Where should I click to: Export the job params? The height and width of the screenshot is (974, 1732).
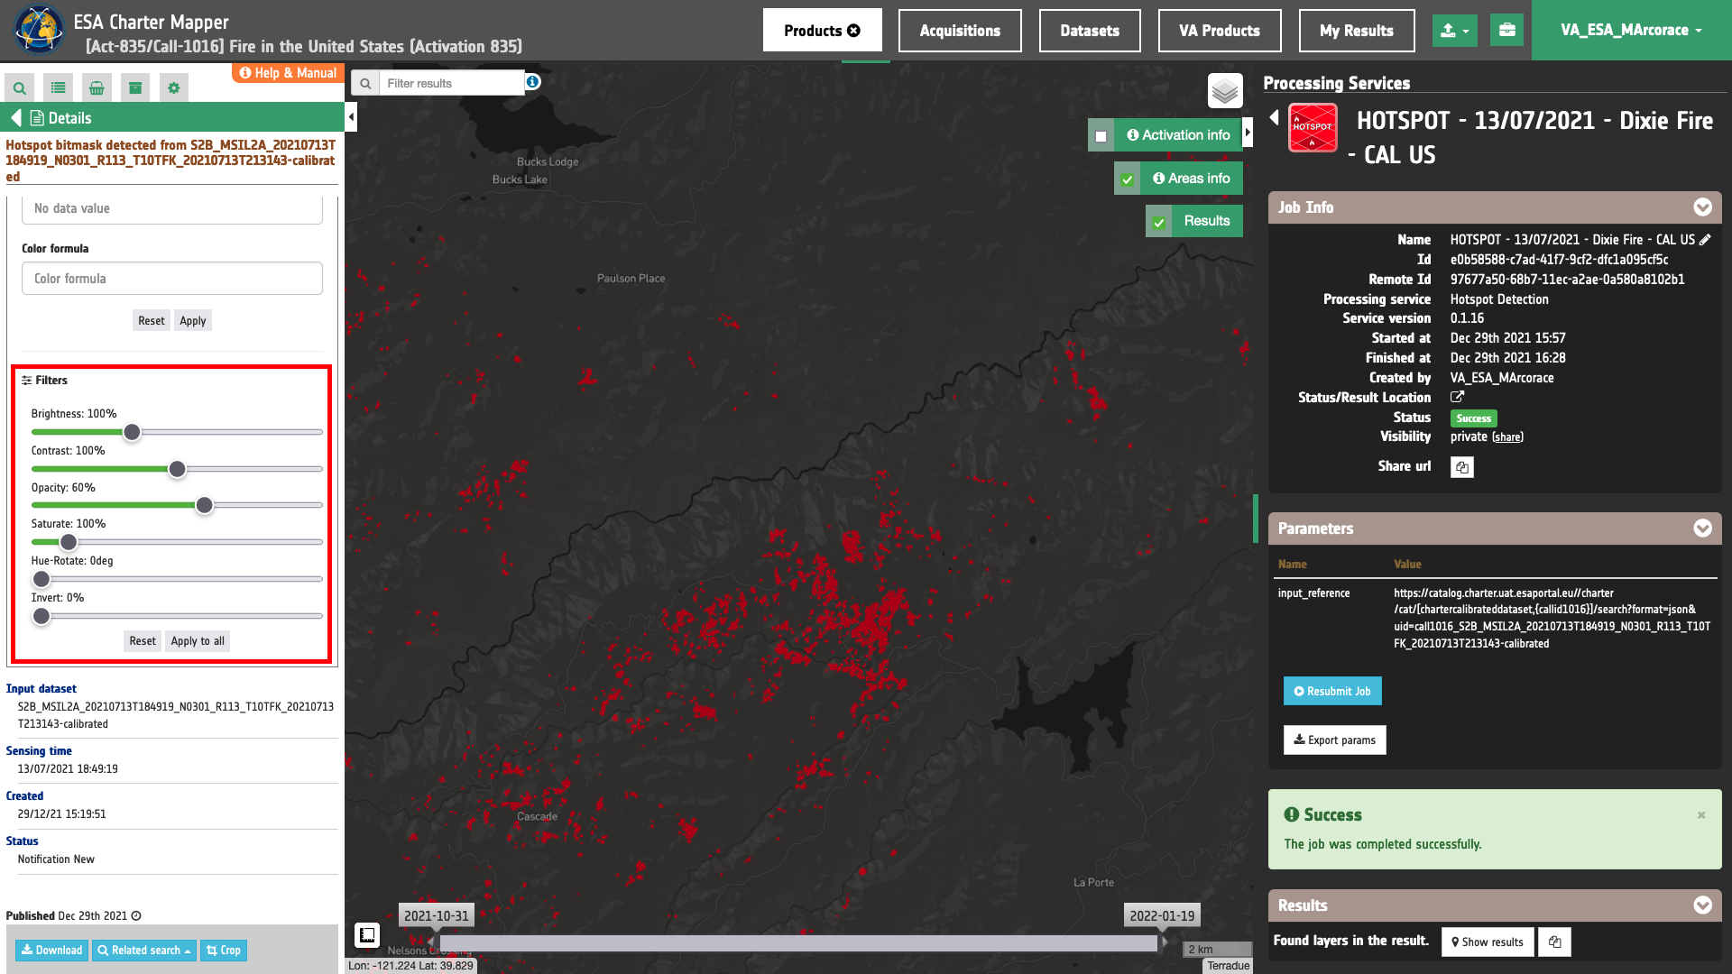[1335, 740]
